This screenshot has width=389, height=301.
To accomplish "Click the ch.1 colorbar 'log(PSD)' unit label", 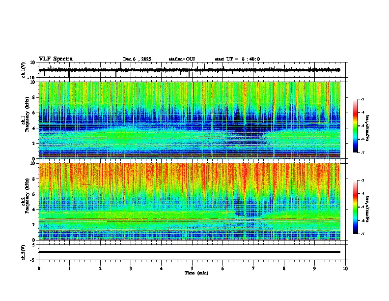I will tap(368, 128).
